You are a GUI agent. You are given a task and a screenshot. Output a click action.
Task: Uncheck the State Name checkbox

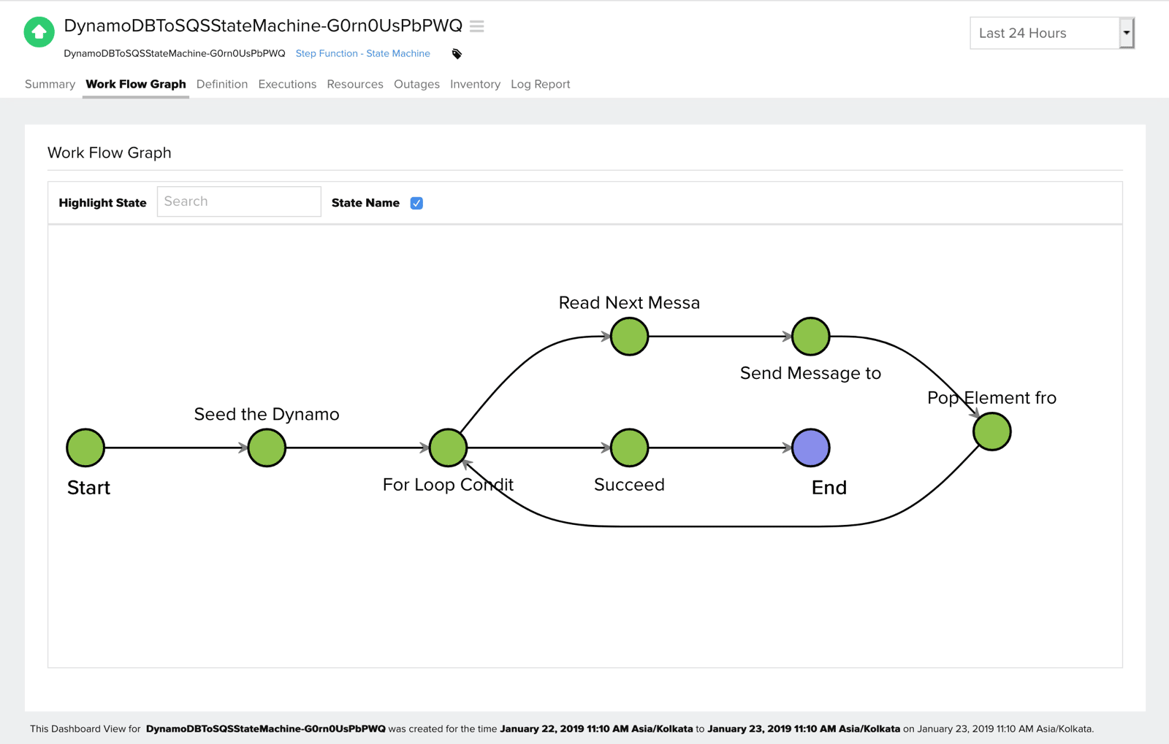coord(416,202)
